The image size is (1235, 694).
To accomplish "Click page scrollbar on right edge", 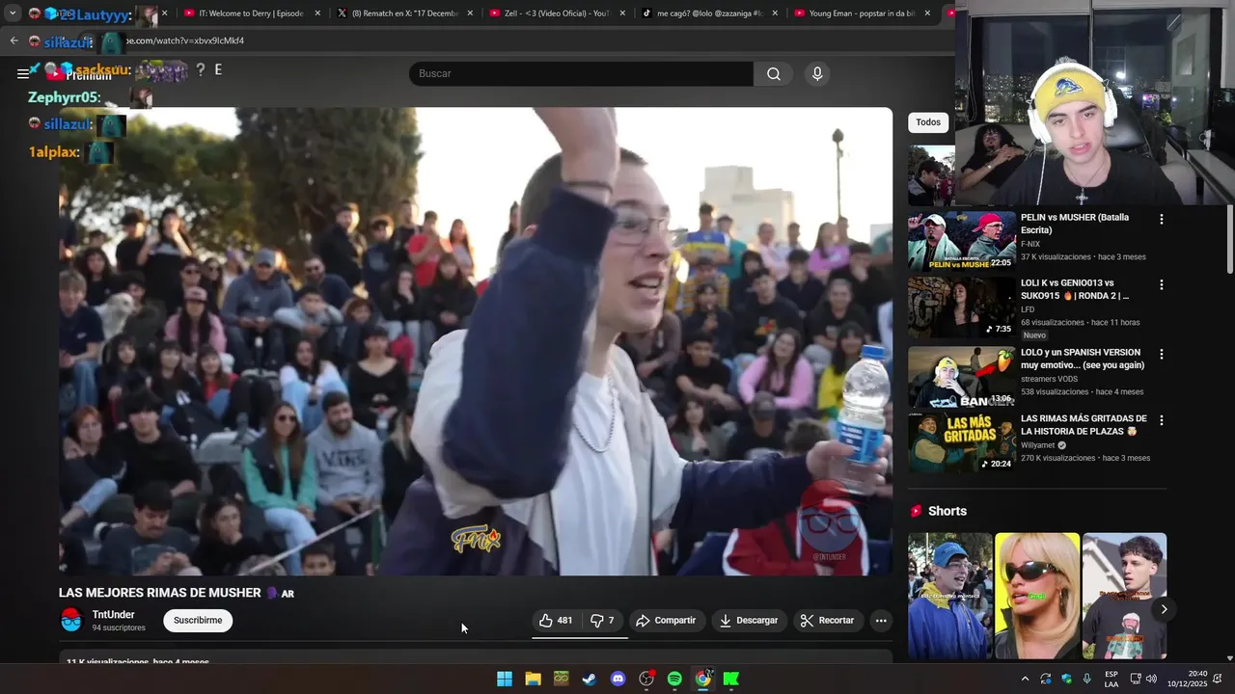I will (x=1229, y=241).
